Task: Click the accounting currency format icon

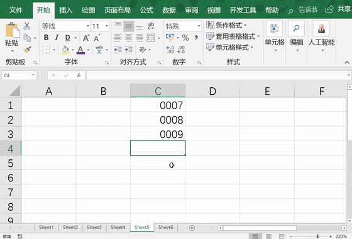Action: [170, 38]
